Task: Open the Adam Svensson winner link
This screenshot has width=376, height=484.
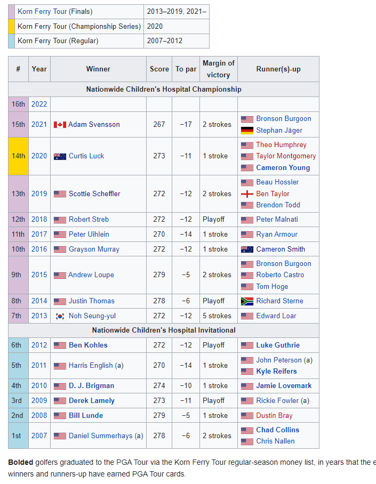Action: tap(94, 124)
